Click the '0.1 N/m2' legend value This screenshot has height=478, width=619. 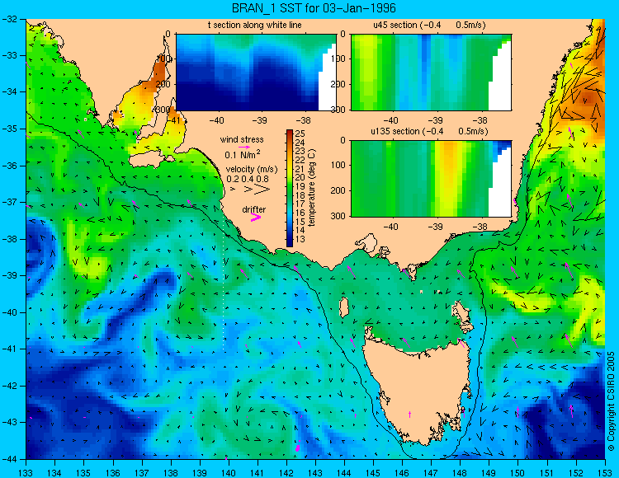click(243, 154)
